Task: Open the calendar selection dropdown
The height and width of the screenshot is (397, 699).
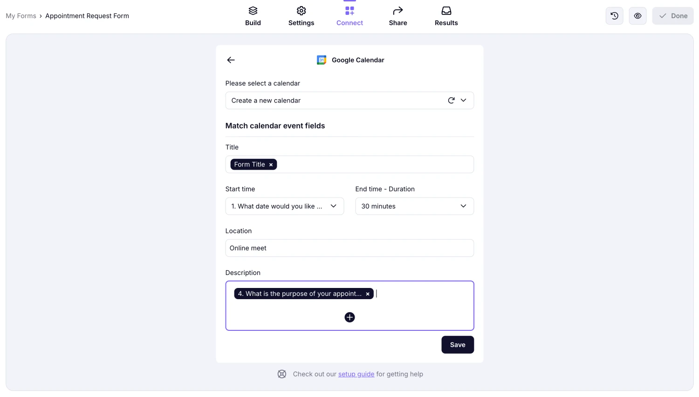Action: click(x=463, y=100)
